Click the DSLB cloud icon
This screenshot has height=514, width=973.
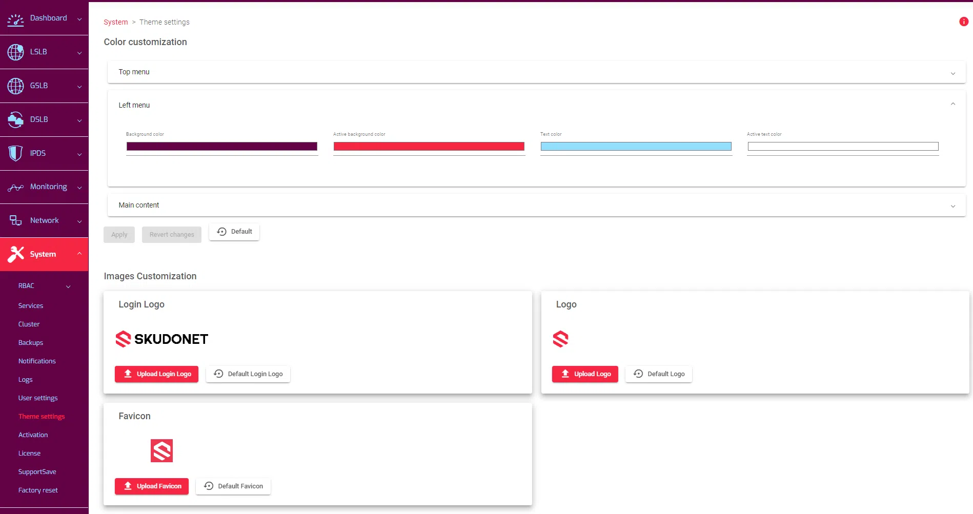[15, 120]
